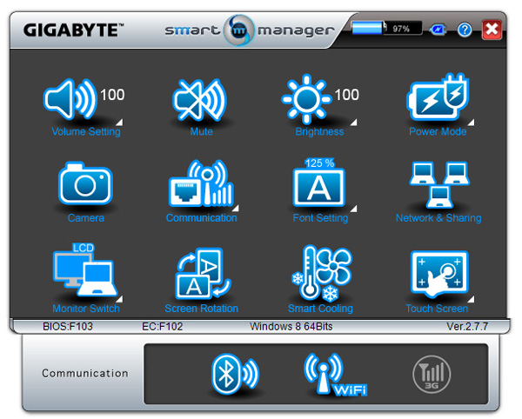
Task: Click the brightness value 100
Action: tap(347, 95)
